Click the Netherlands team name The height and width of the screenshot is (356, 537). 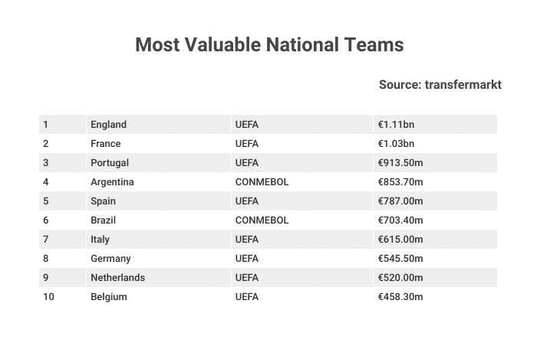118,277
